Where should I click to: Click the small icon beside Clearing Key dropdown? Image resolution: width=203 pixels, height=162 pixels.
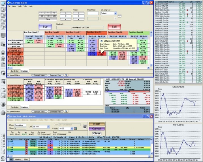pos(119,16)
